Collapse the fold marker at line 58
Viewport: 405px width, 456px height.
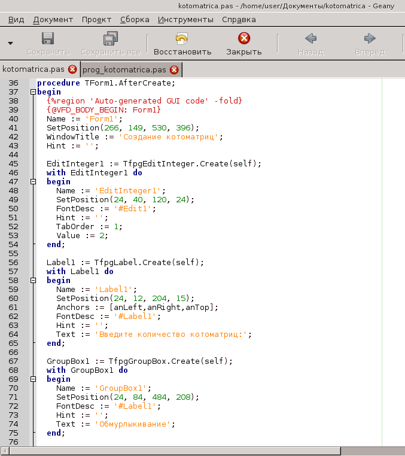(32, 280)
